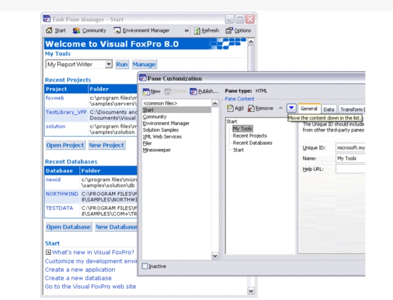Click Task Pane scrollbar down arrow
393x300 pixels.
click(x=251, y=291)
